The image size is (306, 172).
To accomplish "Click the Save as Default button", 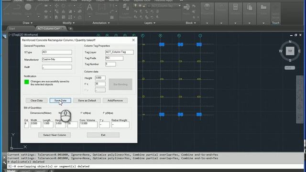I will point(87,100).
